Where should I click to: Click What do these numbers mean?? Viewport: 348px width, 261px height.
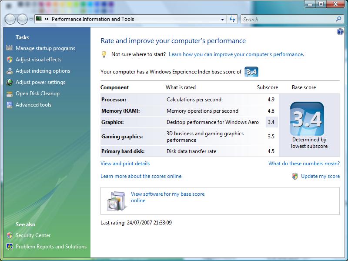click(x=304, y=164)
